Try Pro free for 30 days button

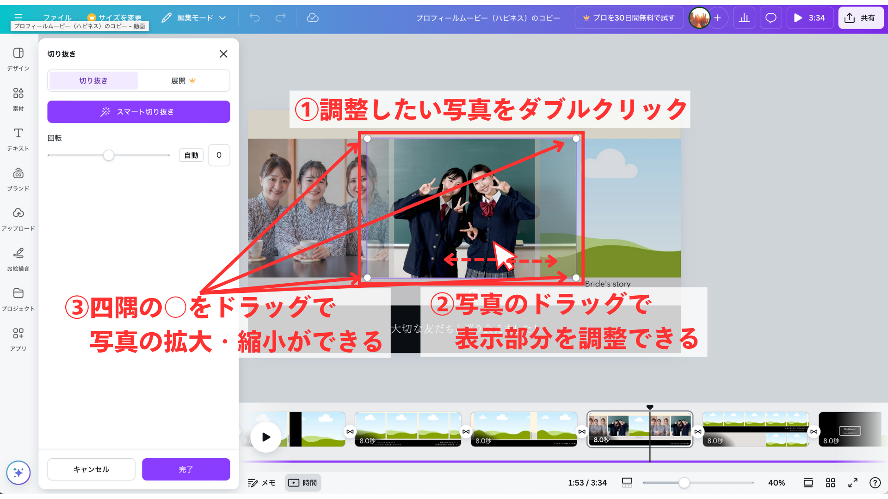[x=629, y=18]
